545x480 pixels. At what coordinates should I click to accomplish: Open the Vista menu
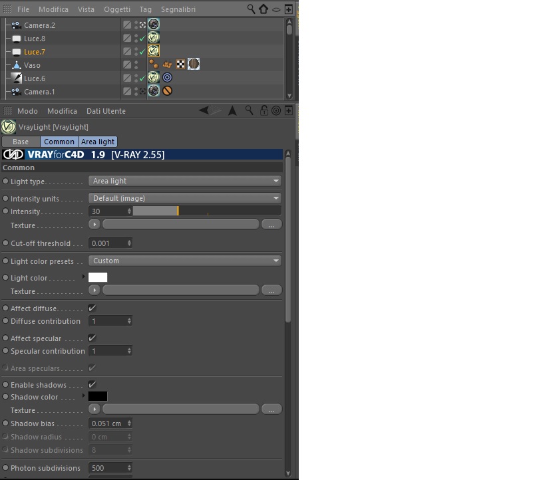(86, 9)
